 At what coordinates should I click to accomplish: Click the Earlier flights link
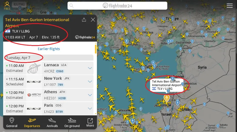coord(49,49)
